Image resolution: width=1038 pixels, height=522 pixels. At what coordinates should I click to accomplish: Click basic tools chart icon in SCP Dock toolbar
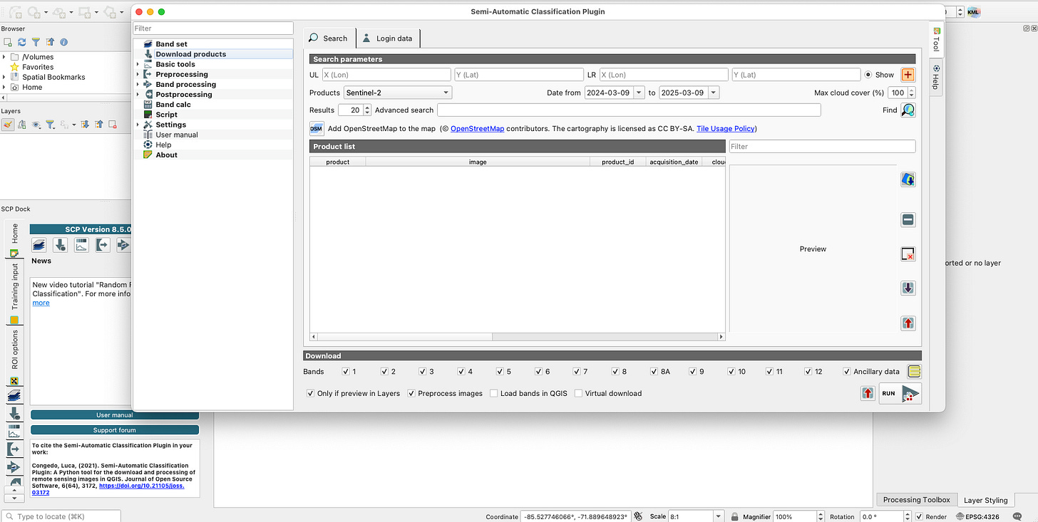[x=82, y=245]
